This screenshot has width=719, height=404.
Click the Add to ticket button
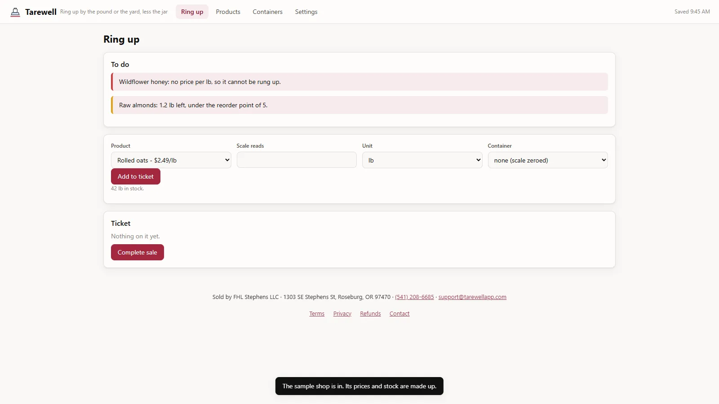(136, 176)
